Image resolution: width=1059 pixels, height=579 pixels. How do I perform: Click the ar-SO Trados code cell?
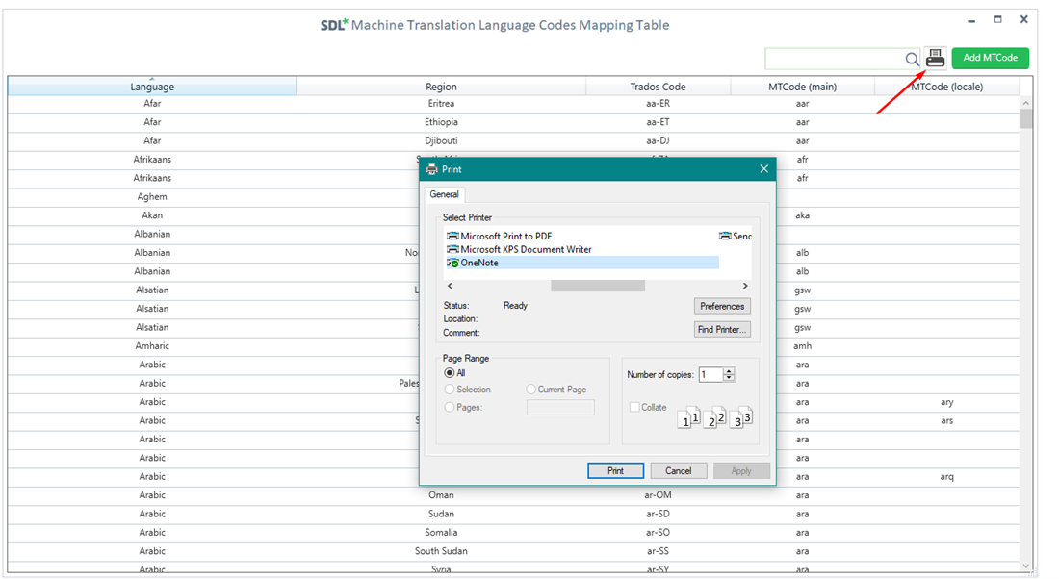(658, 533)
